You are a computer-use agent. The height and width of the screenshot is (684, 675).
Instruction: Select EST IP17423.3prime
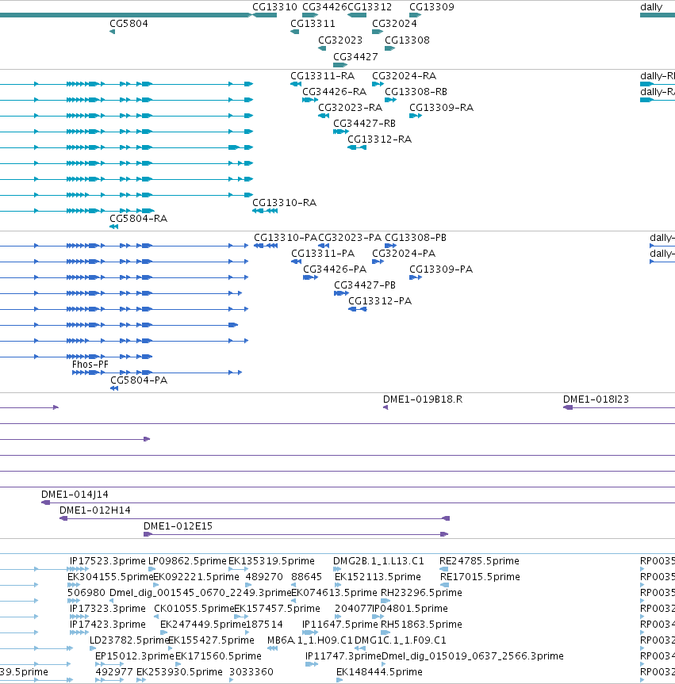(x=107, y=625)
